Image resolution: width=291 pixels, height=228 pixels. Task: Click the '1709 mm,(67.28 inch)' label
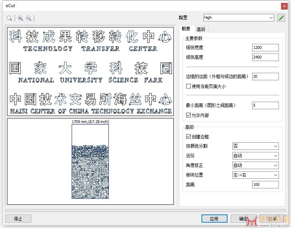(90, 122)
